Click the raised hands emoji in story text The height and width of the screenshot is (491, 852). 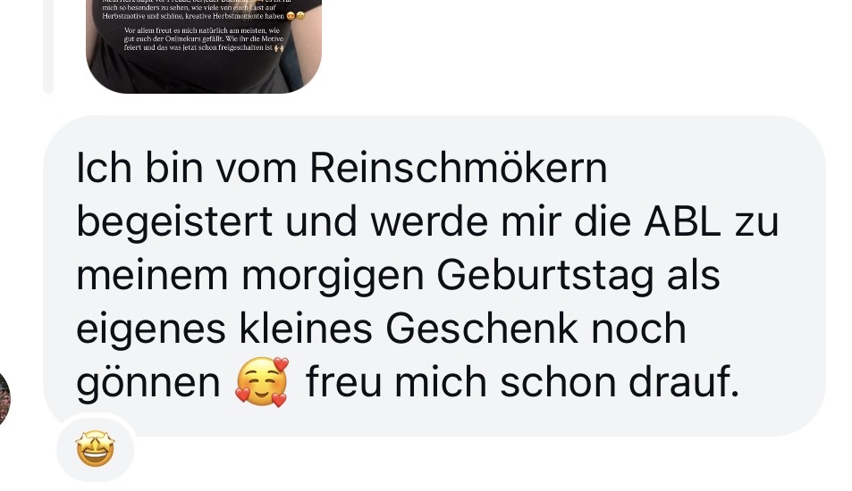click(279, 47)
